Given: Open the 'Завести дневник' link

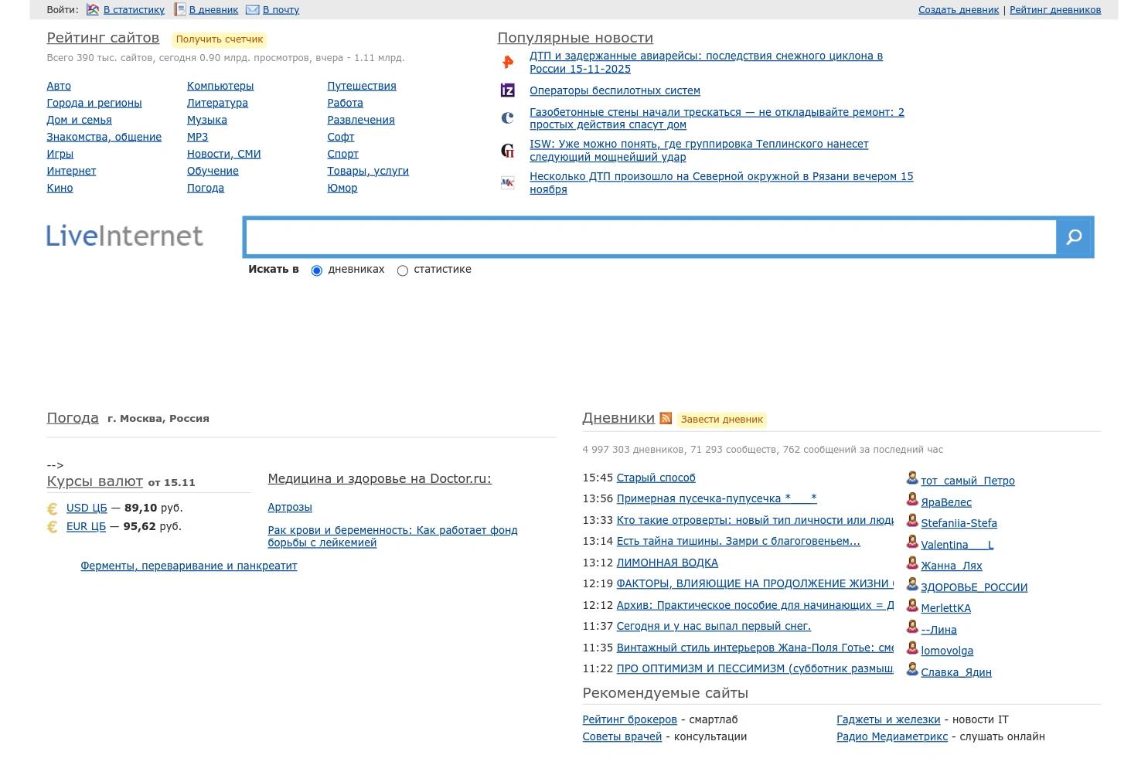Looking at the screenshot, I should [721, 420].
